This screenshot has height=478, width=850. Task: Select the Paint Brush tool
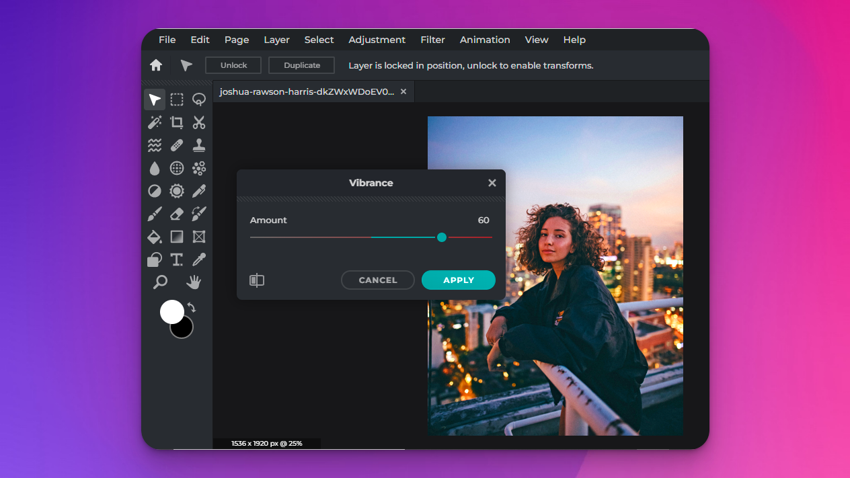tap(155, 214)
